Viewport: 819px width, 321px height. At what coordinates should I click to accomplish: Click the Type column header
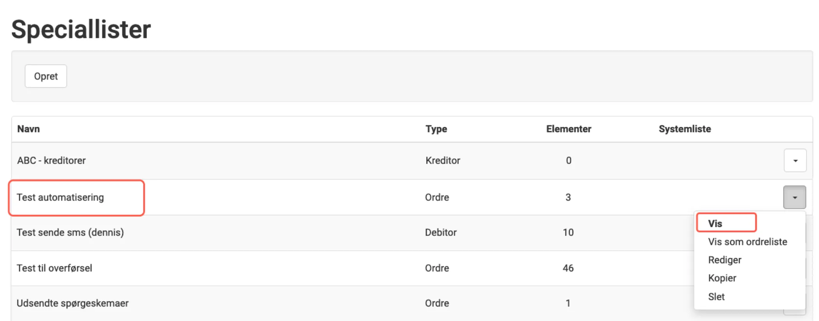[x=436, y=129]
